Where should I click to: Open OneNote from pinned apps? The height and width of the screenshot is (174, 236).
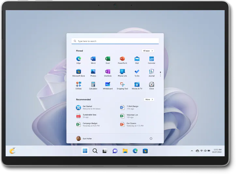(x=108, y=73)
